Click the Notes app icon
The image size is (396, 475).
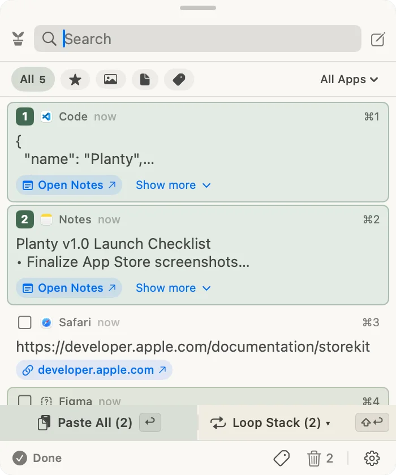click(x=46, y=219)
